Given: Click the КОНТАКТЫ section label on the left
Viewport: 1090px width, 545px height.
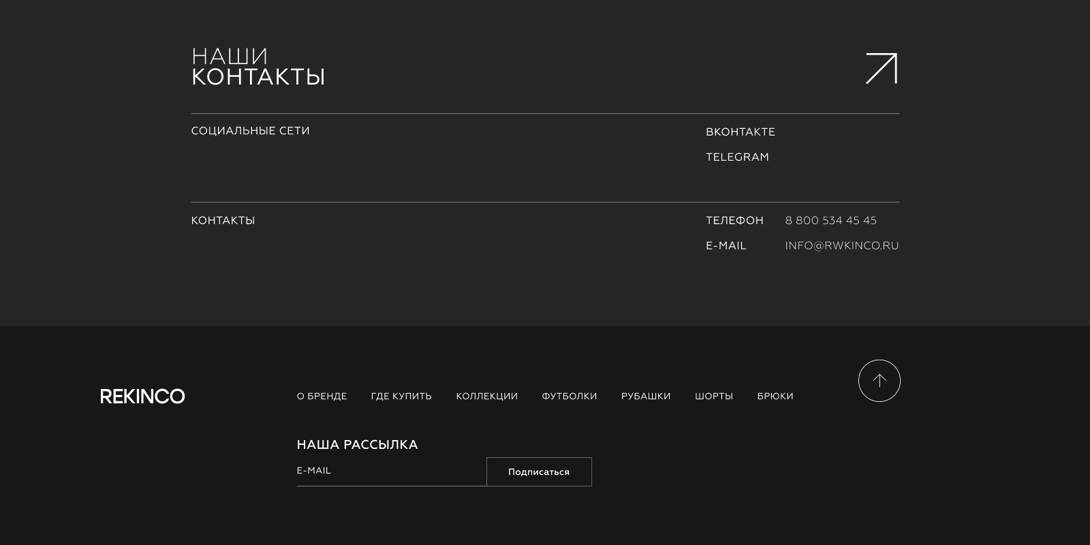Looking at the screenshot, I should click(223, 221).
